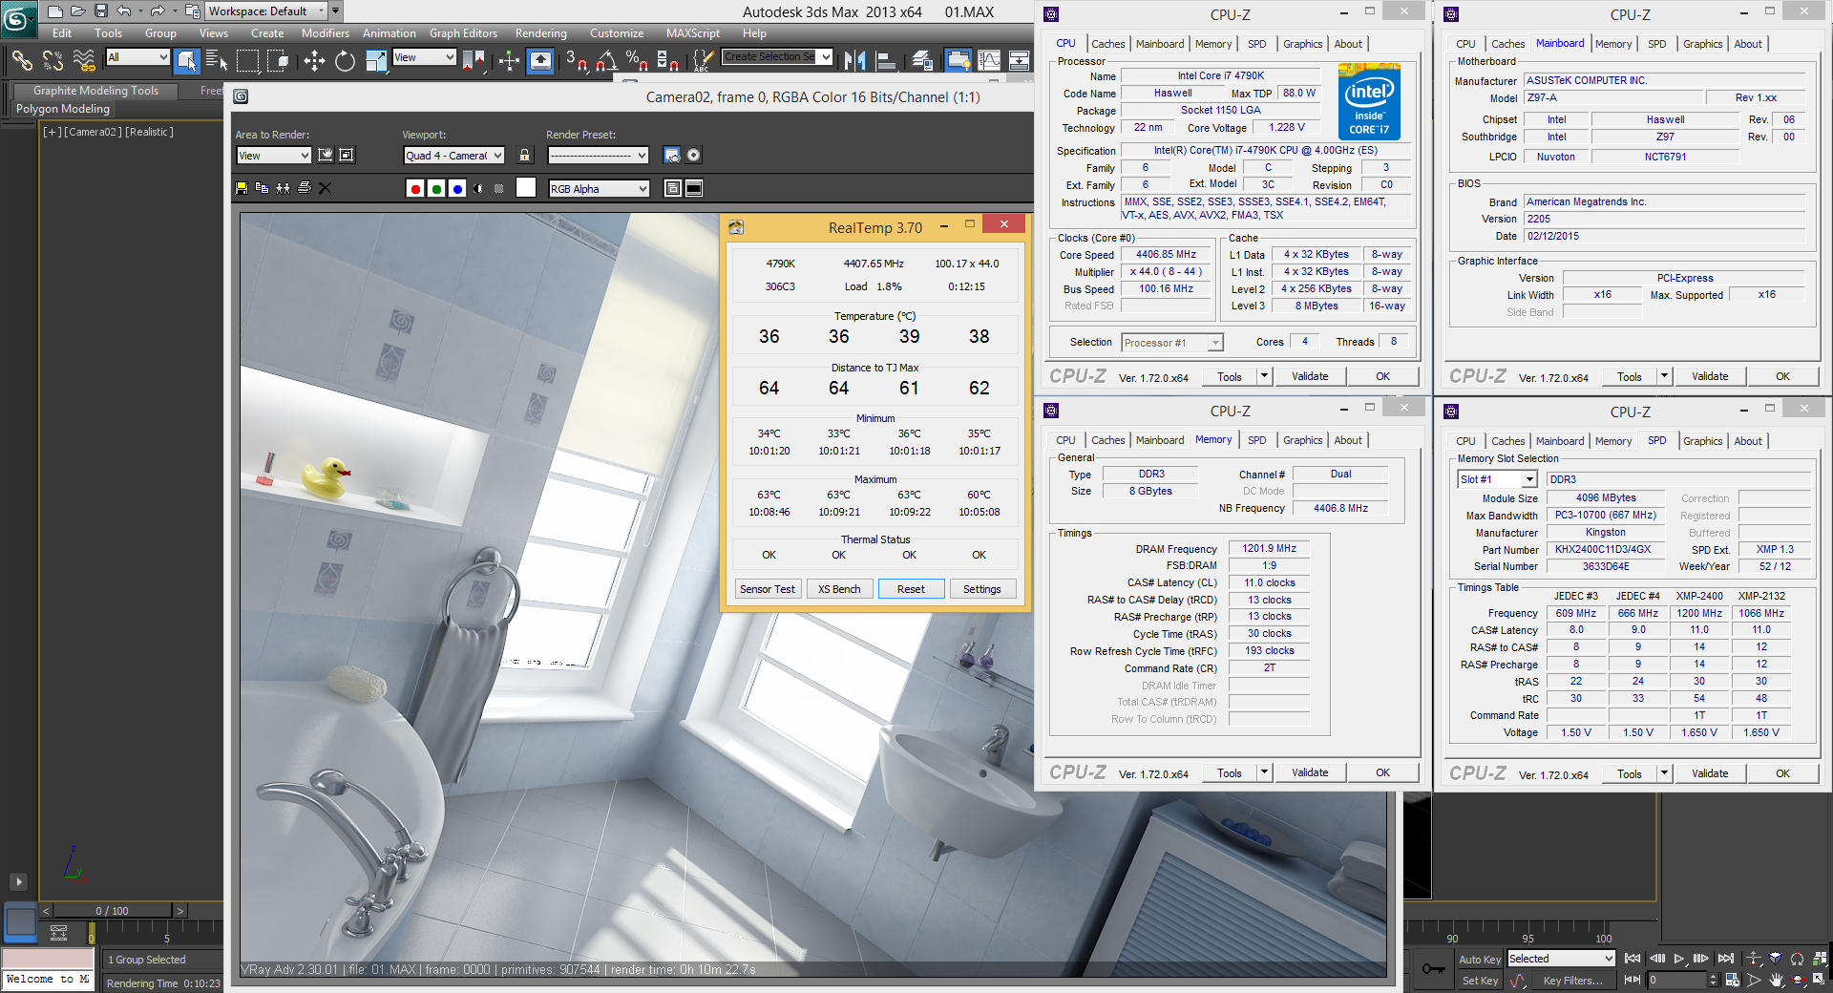Toggle the Percent Snap icon
The image size is (1833, 993).
pos(637,61)
